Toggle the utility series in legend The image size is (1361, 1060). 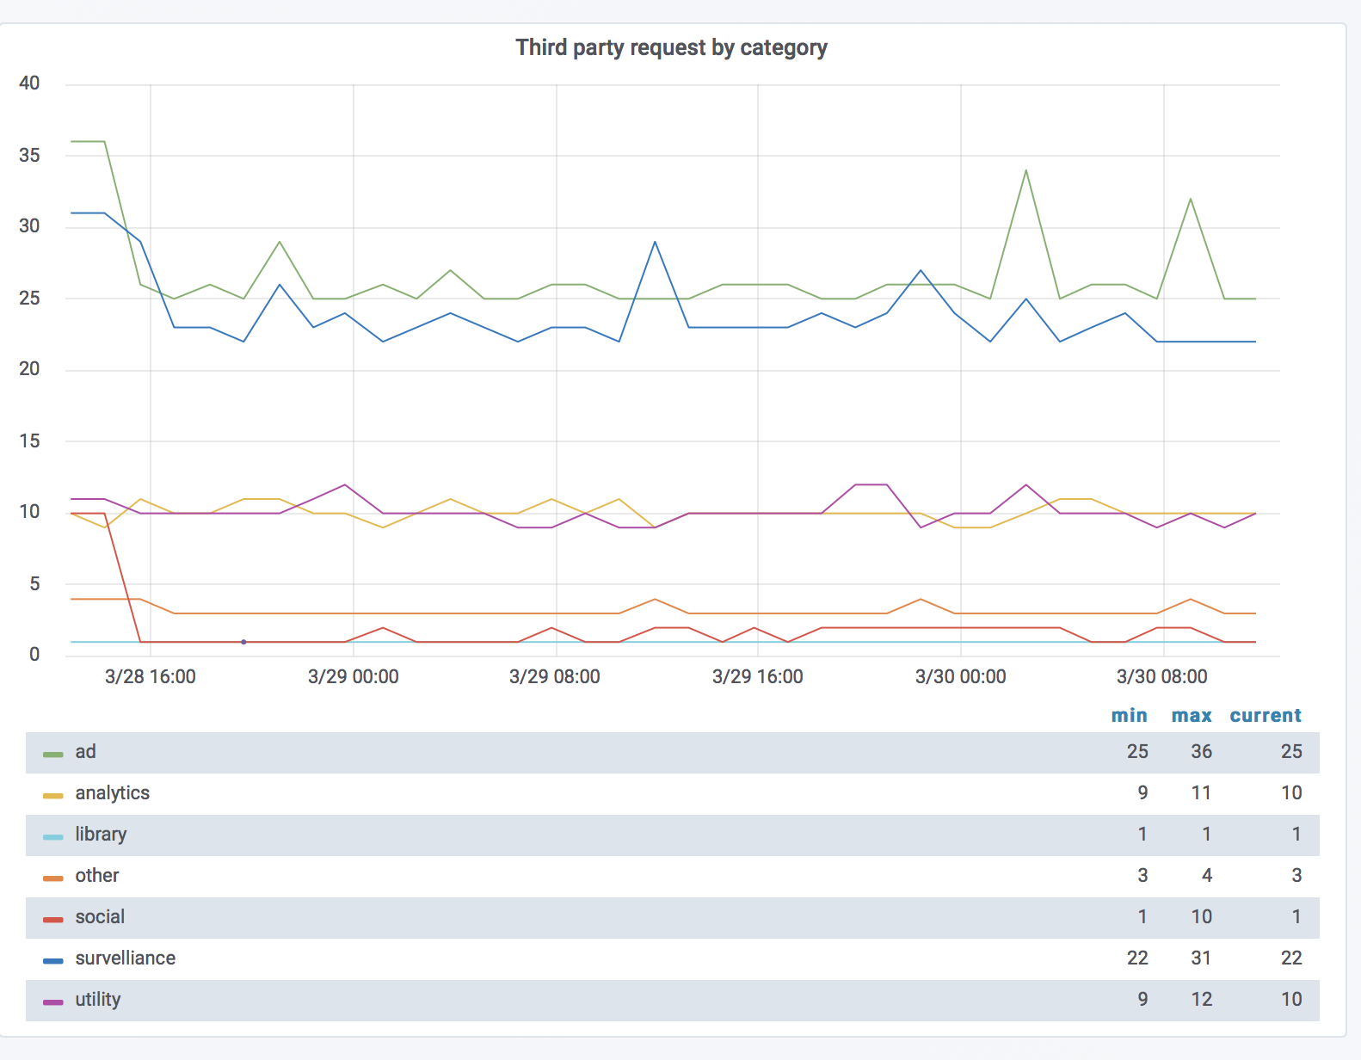click(98, 1000)
